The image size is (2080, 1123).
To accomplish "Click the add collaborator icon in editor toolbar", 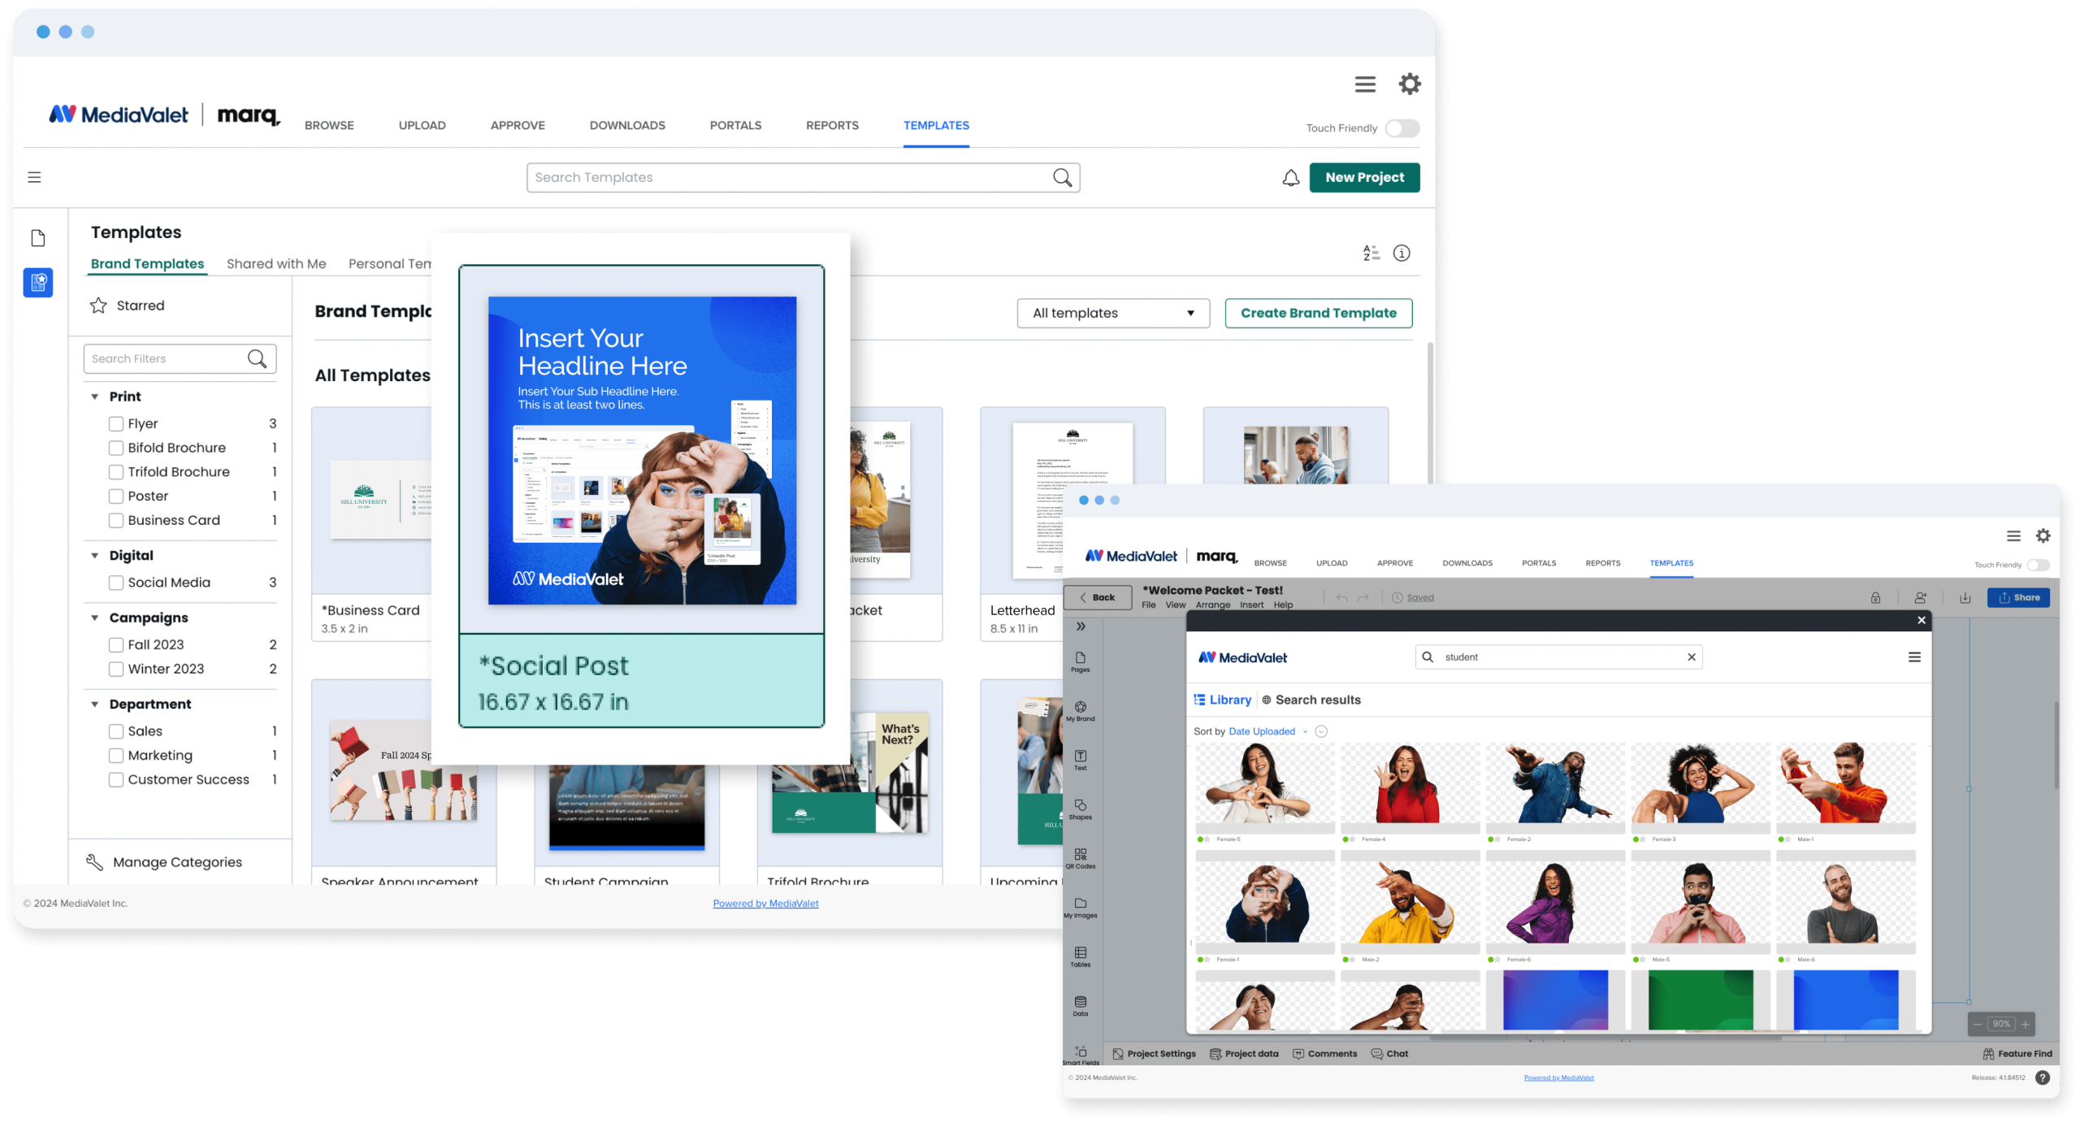I will tap(1920, 597).
